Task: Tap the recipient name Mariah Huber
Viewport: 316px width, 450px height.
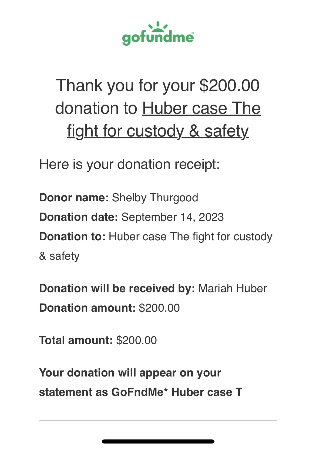Action: coord(233,288)
